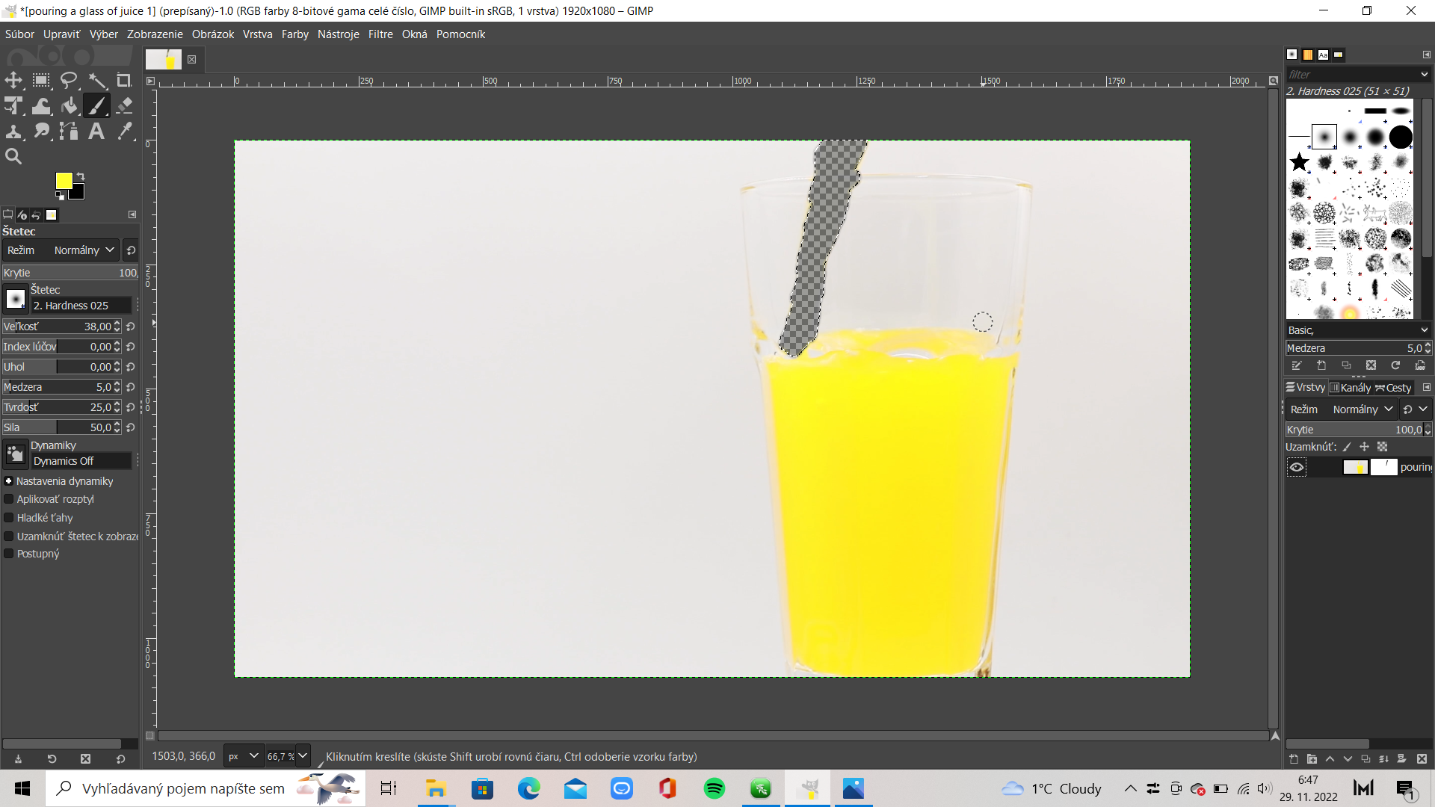This screenshot has height=807, width=1435.
Task: Open the Súbor menu
Action: coord(19,34)
